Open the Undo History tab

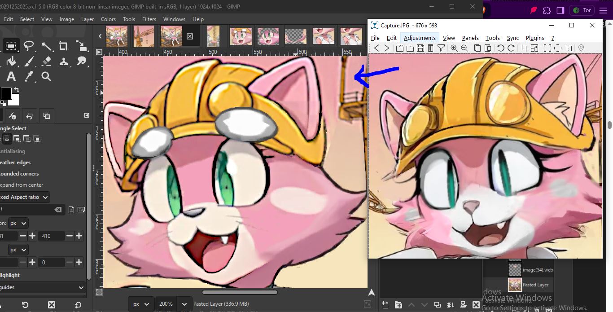click(29, 116)
